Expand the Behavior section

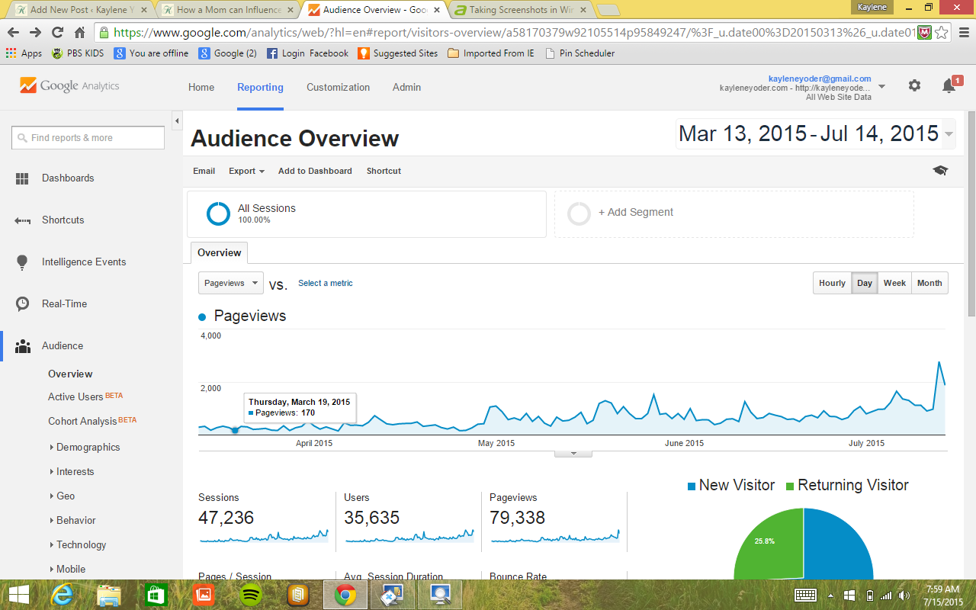click(72, 520)
